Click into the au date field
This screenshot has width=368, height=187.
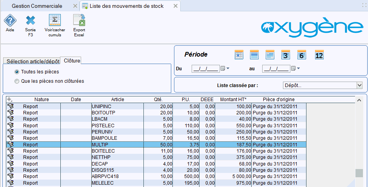(276, 68)
